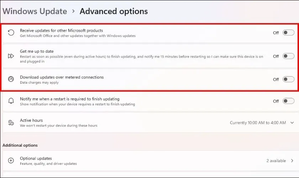Click the 2 available text
This screenshot has width=299, height=178.
click(x=276, y=161)
